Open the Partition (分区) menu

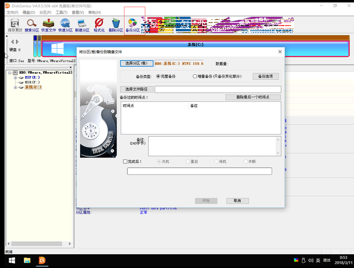tap(45, 12)
